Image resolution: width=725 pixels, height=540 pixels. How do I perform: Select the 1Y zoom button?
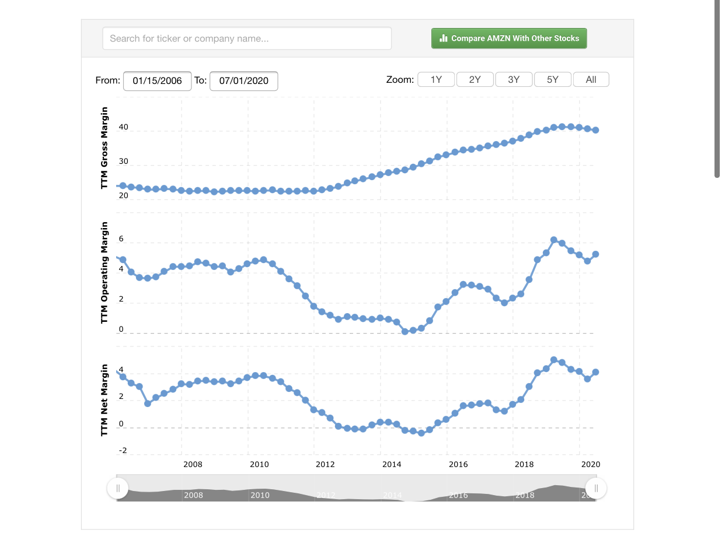pyautogui.click(x=436, y=80)
